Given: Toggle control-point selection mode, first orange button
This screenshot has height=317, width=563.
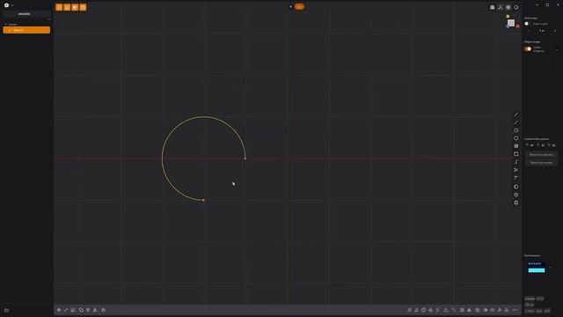Looking at the screenshot, I should 59,7.
